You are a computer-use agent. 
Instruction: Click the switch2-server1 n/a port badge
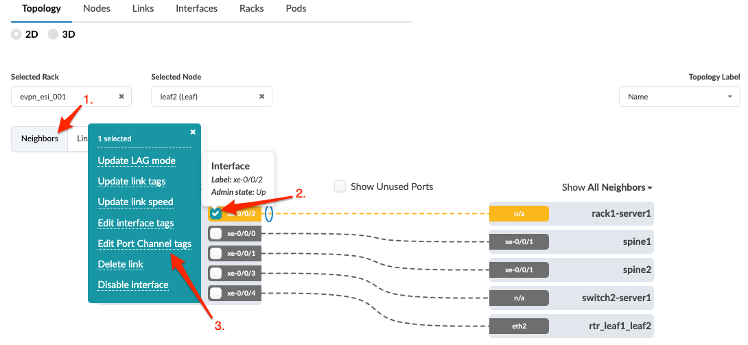[519, 298]
